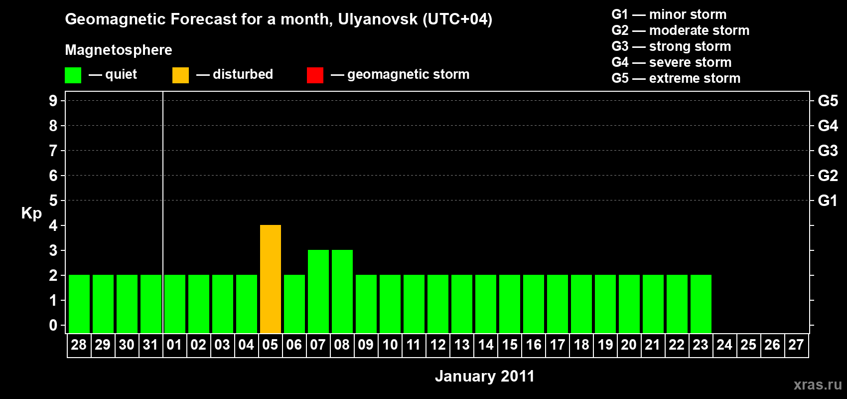Click the 'G5 — extreme storm' legend text
The image size is (847, 399).
coord(676,78)
